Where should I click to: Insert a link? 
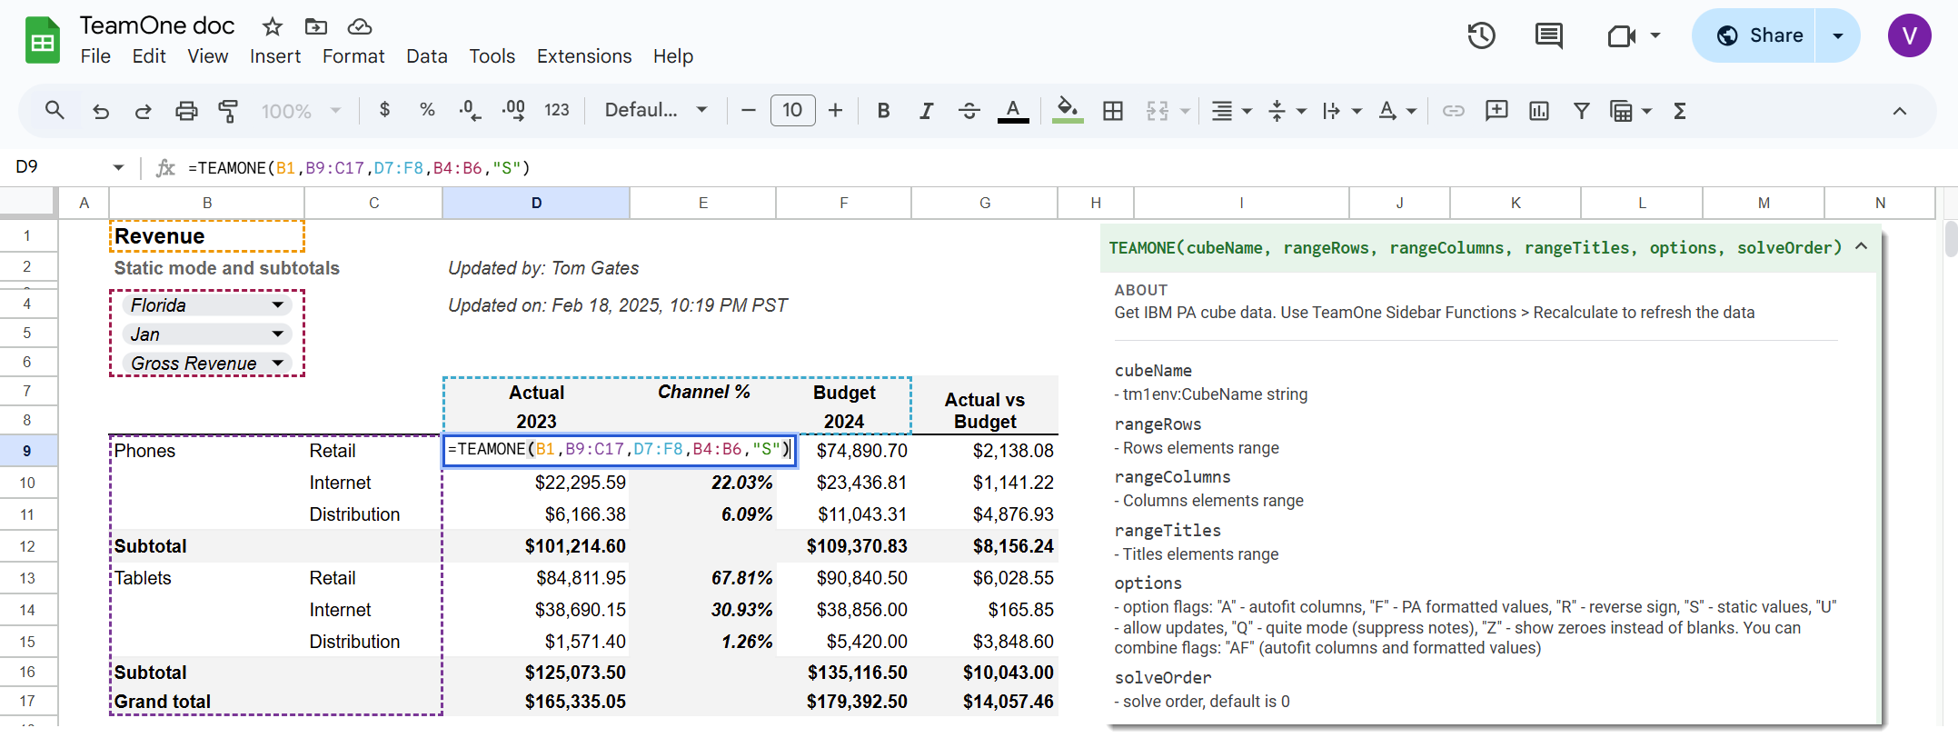1454,111
